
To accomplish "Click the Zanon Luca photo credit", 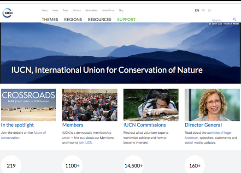I will (x=224, y=24).
